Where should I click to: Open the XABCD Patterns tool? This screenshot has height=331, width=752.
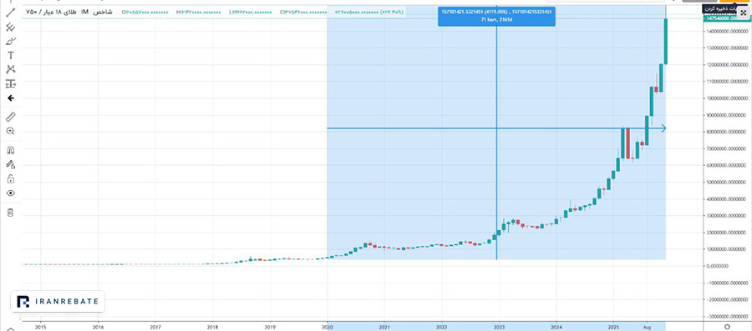coord(11,69)
